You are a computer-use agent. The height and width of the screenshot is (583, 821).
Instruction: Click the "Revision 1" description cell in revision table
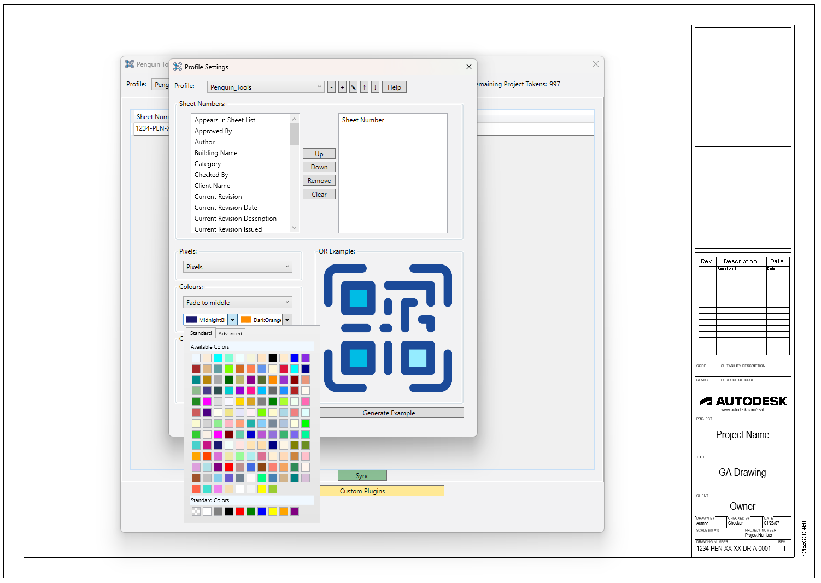tap(741, 269)
